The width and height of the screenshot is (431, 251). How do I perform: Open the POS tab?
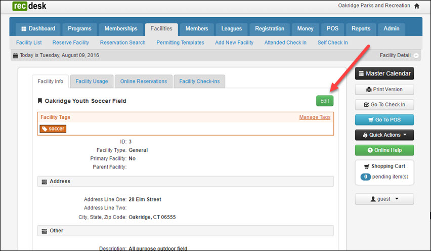click(332, 29)
